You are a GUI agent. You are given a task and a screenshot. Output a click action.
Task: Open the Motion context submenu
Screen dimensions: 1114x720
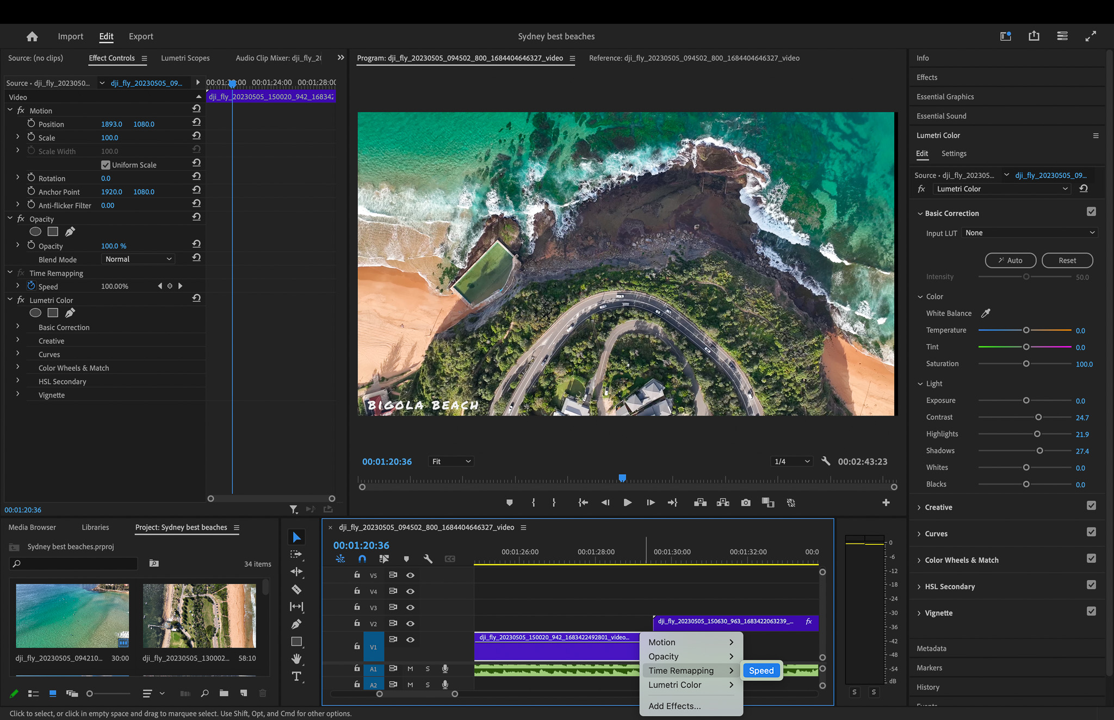pyautogui.click(x=691, y=642)
